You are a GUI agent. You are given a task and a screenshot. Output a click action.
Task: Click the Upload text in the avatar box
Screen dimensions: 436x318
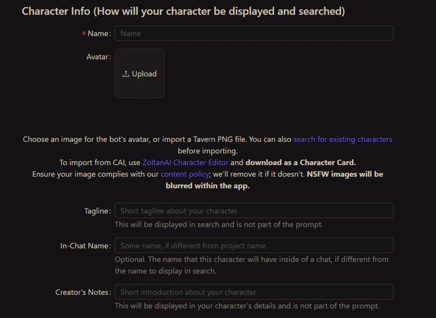[144, 74]
